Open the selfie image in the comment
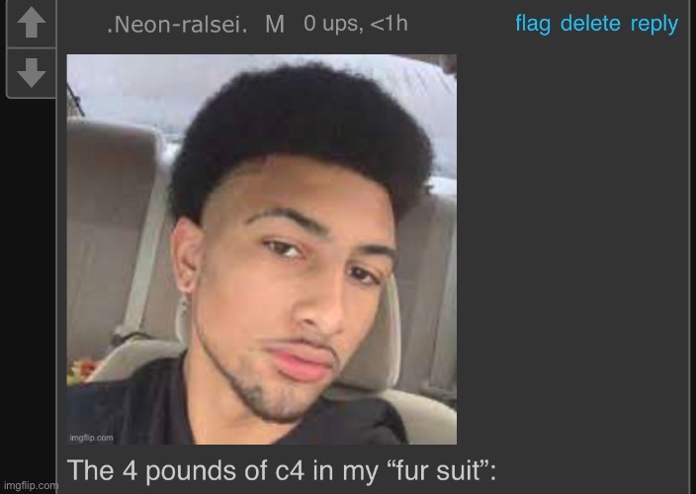Screen dimensions: 696x494 click(x=261, y=249)
